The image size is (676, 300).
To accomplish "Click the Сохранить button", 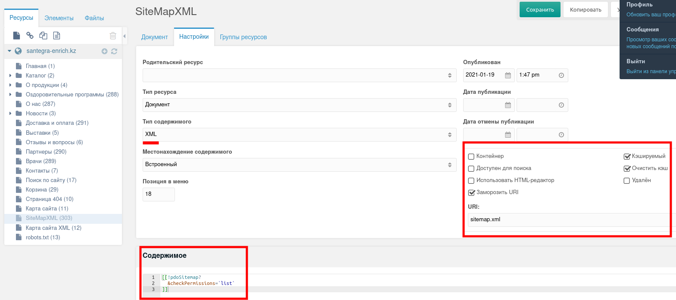I will [x=540, y=9].
